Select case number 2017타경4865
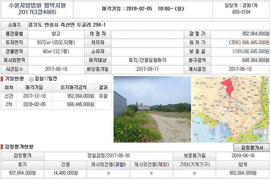 [x=37, y=12]
